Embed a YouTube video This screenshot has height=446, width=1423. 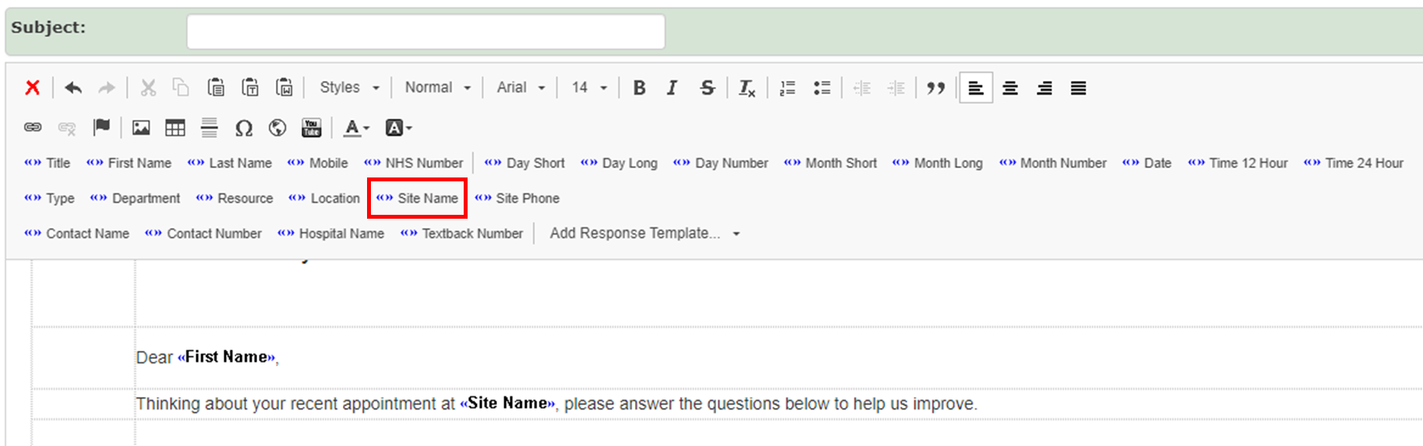(312, 128)
